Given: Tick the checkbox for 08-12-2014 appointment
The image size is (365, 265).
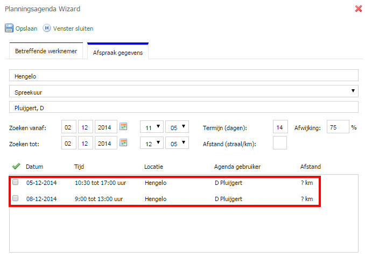Looking at the screenshot, I should tap(16, 198).
